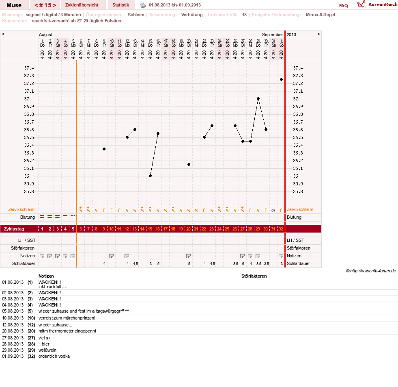Viewport: 398px width, 387px height.
Task: Select the Muse tab
Action: pos(14,5)
